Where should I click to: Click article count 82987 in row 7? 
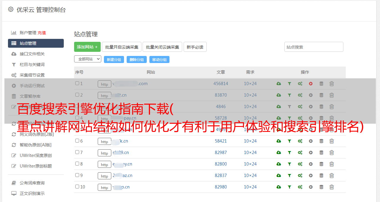[221, 153]
